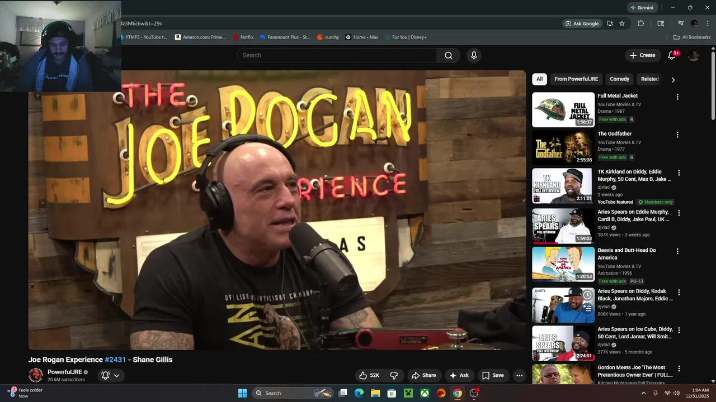
Task: Click the Windows taskbar Search box
Action: [293, 393]
